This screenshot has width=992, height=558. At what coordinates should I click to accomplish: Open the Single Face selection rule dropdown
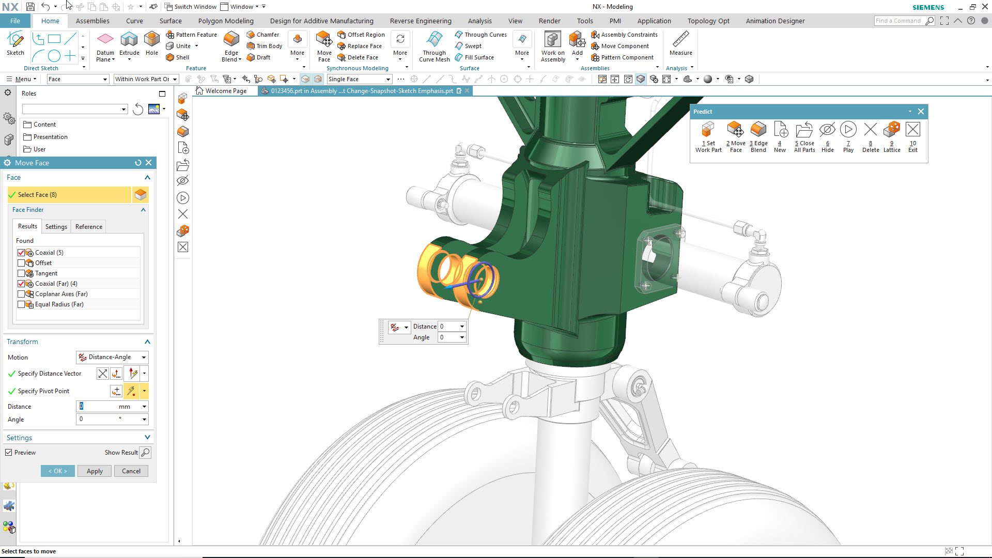[360, 79]
